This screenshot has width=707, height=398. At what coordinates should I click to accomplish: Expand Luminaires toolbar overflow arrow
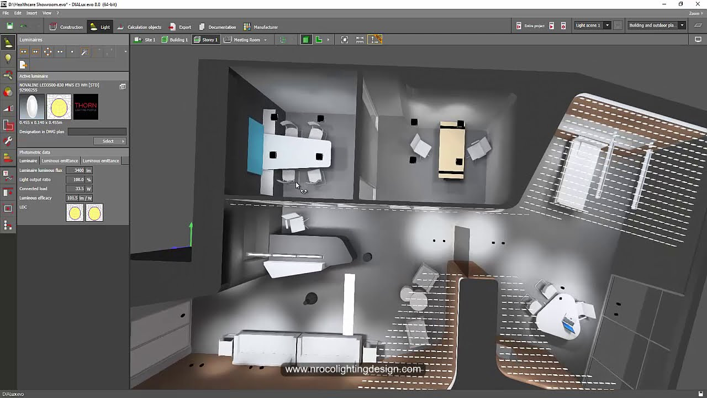tap(125, 51)
